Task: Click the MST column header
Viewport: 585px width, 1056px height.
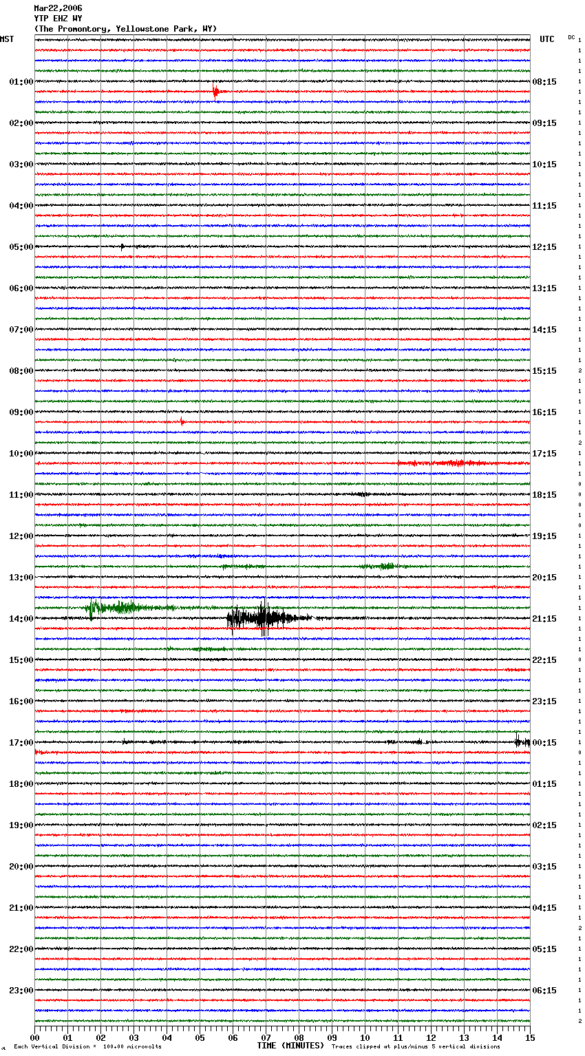Action: coord(7,39)
